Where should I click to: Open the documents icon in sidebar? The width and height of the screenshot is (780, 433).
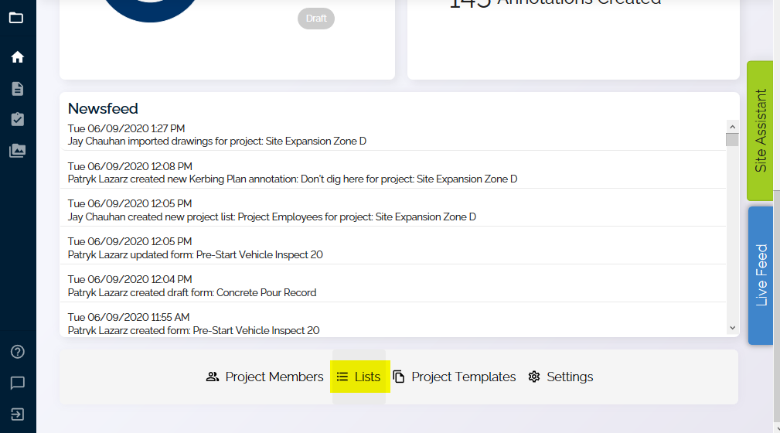(18, 89)
